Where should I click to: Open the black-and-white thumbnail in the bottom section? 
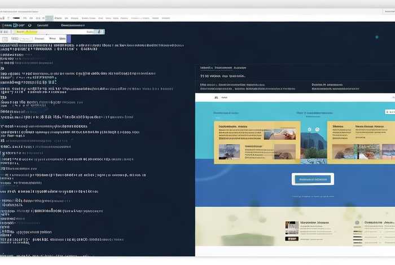click(292, 226)
